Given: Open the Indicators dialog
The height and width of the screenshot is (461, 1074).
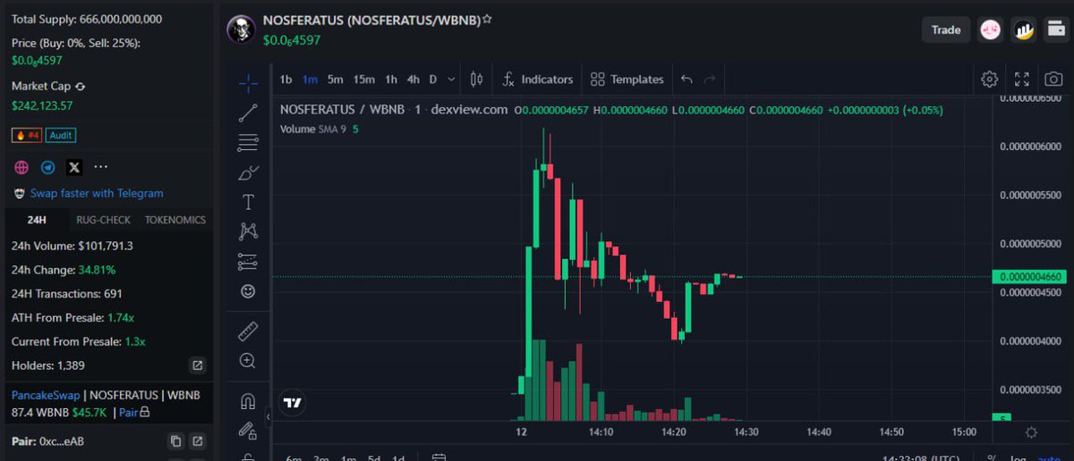Looking at the screenshot, I should click(x=537, y=80).
